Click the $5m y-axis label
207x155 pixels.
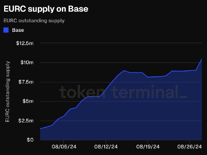[x=28, y=101]
